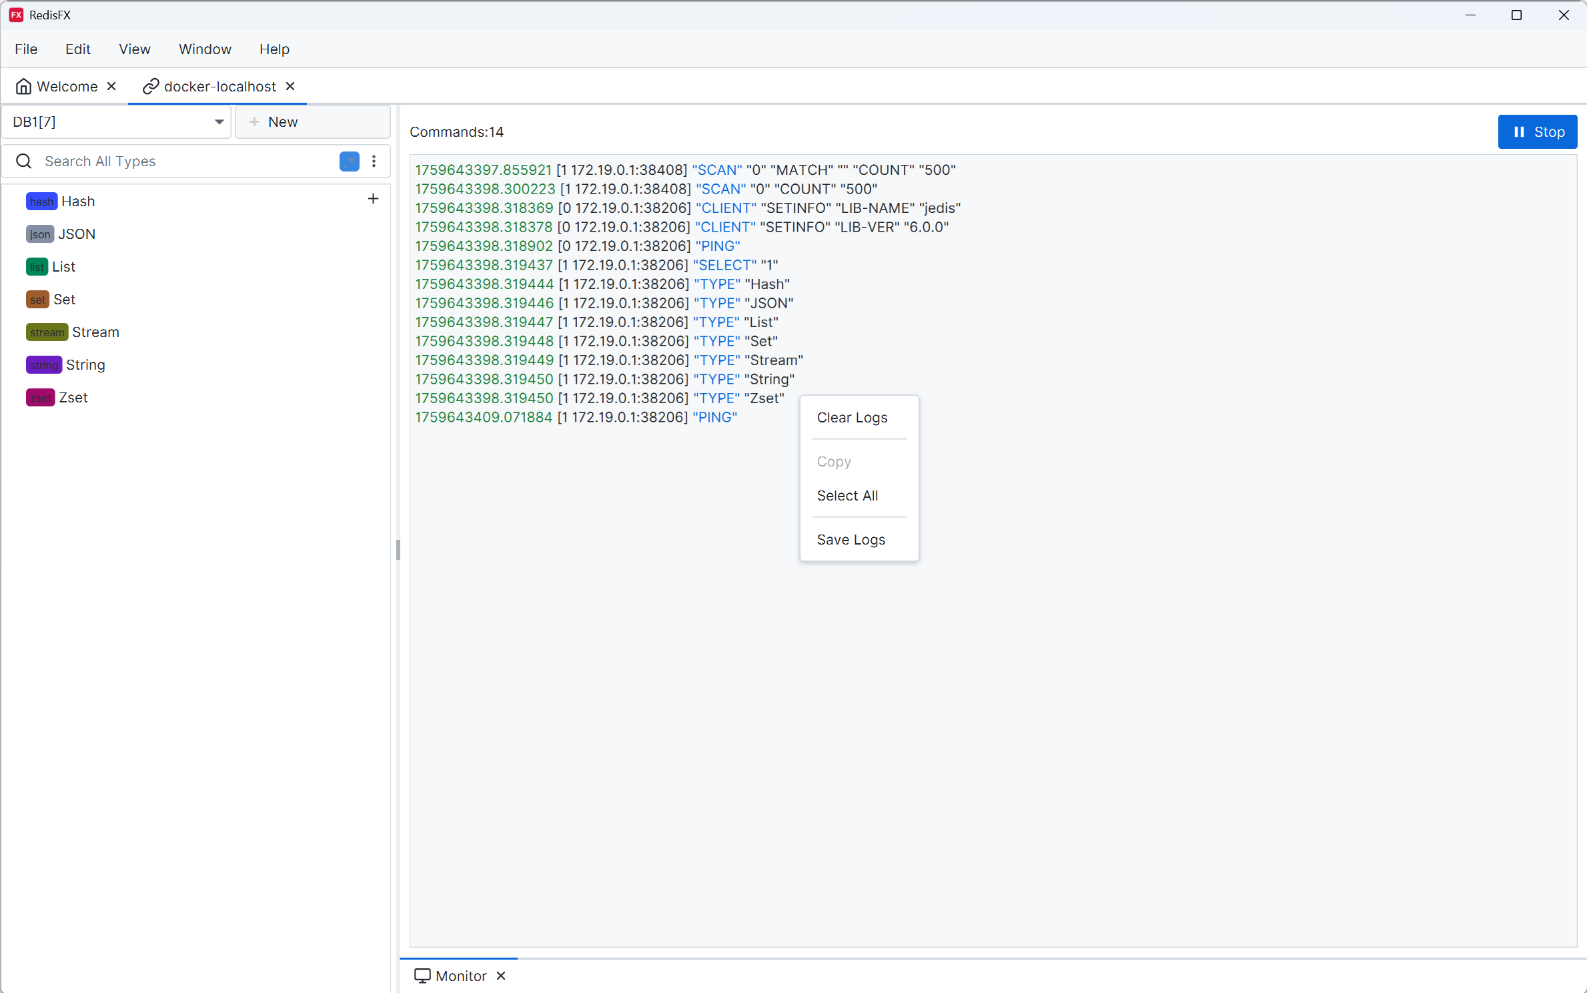Focus the Search All Types field
Image resolution: width=1587 pixels, height=993 pixels.
tap(187, 161)
